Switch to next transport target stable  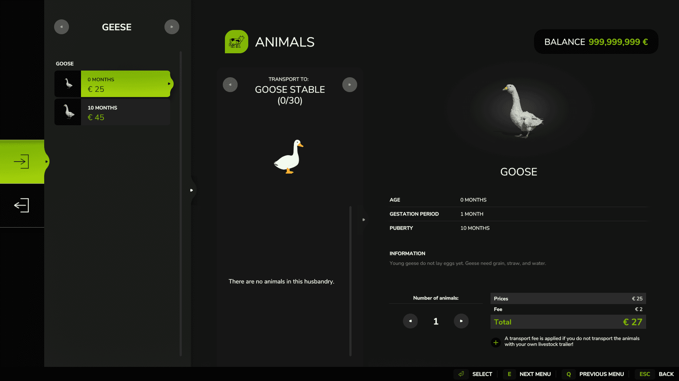(350, 85)
